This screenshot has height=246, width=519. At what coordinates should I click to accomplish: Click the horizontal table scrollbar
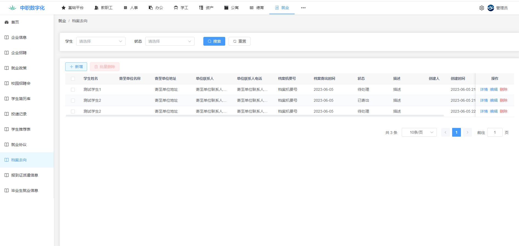[254, 116]
